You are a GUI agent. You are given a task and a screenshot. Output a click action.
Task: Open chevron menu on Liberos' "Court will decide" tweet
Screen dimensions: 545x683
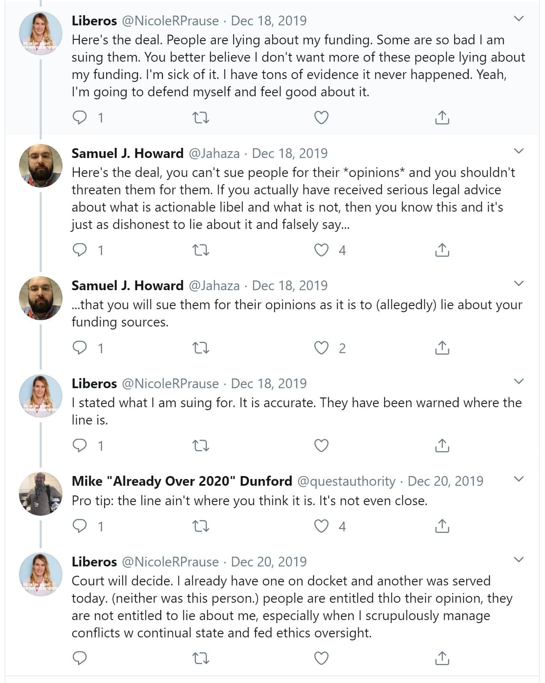point(519,560)
